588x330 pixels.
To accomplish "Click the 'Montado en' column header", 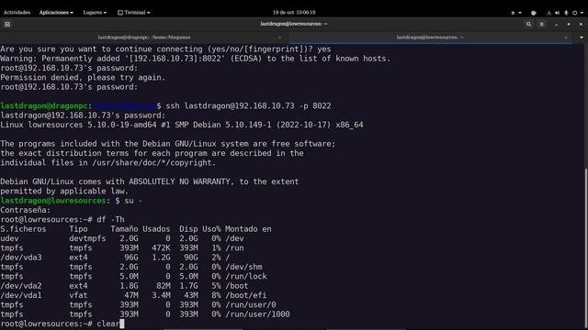I will click(x=248, y=229).
